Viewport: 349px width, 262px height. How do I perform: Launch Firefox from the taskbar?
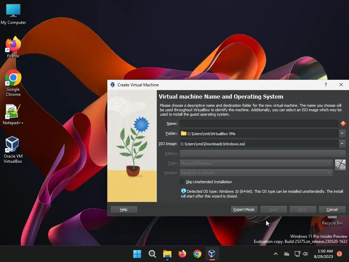[x=182, y=254]
